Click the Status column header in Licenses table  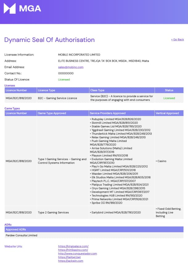click(x=169, y=90)
